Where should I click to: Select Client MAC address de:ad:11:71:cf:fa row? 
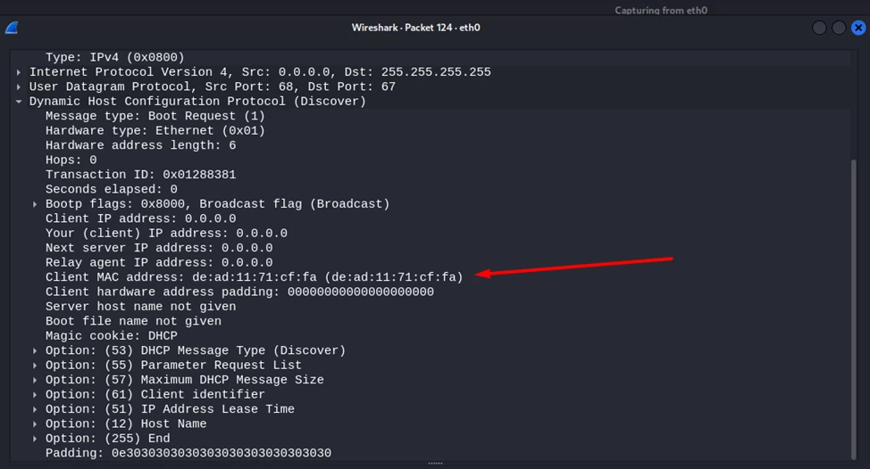[430, 277]
